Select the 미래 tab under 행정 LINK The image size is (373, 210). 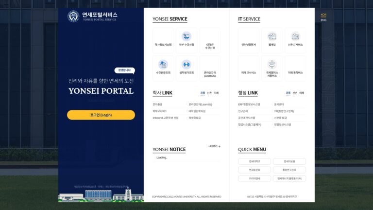tap(302, 93)
